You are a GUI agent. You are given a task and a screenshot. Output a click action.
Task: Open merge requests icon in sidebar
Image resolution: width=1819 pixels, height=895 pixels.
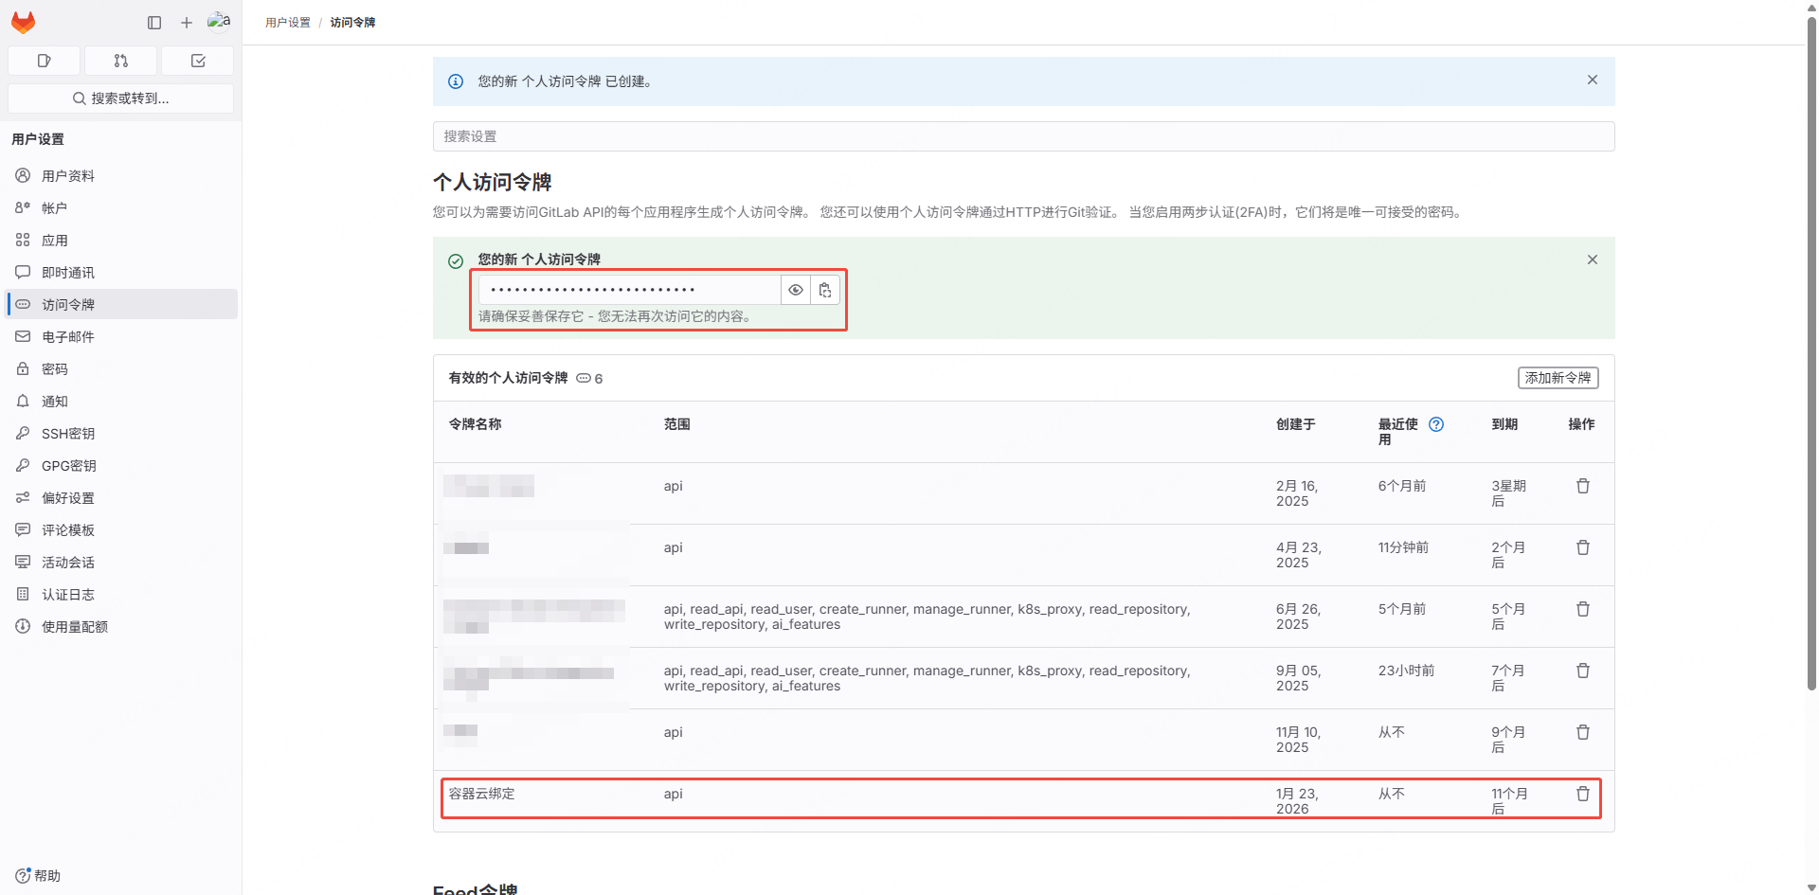tap(120, 61)
